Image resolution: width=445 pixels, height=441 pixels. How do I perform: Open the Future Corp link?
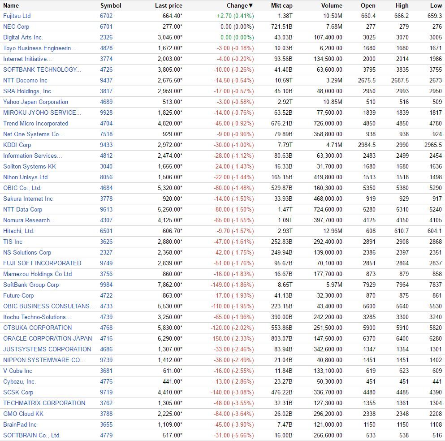[18, 296]
